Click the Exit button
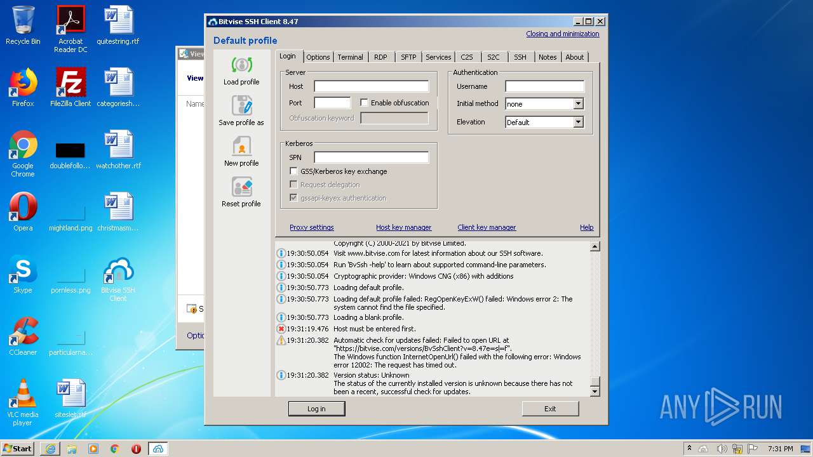 (x=550, y=409)
